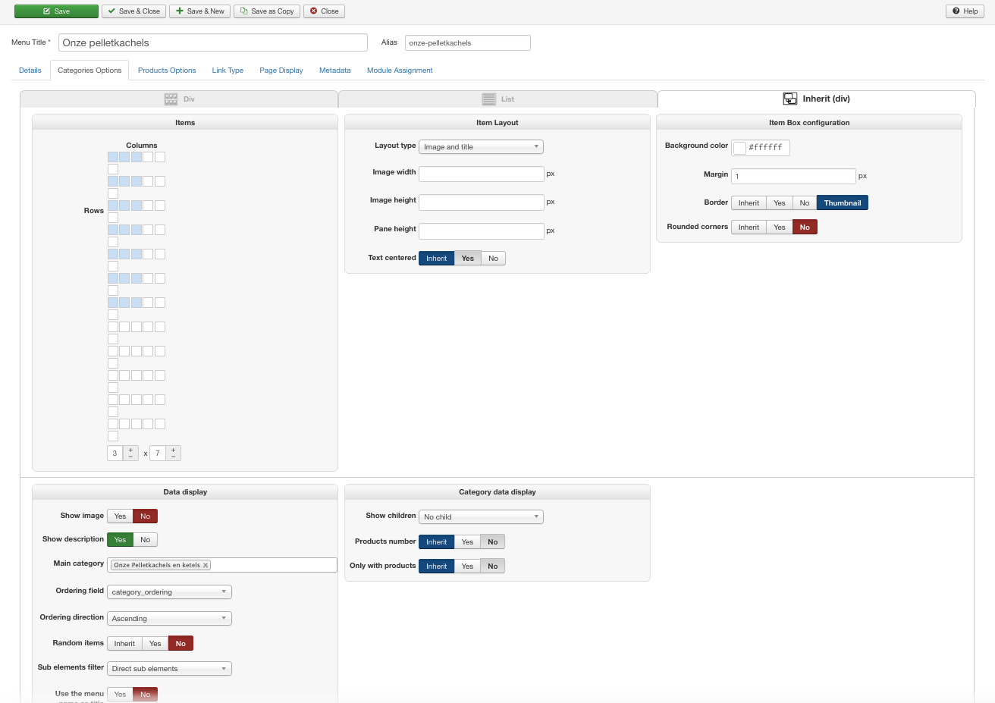The width and height of the screenshot is (995, 703).
Task: Set Border to Yes
Action: [x=780, y=203]
